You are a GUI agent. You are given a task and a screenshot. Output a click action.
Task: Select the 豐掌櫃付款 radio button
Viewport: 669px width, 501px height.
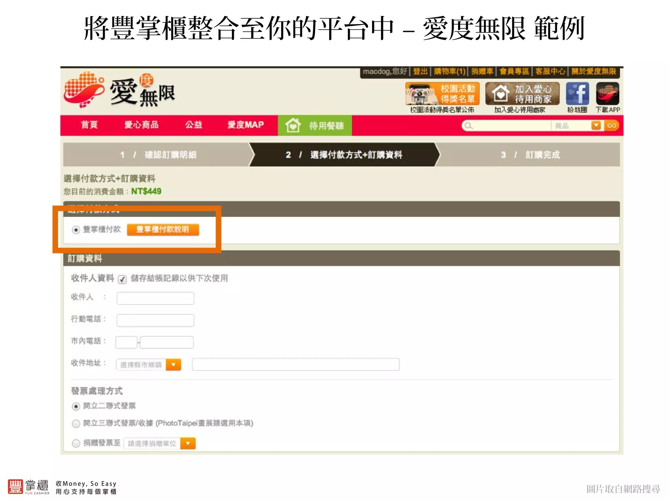[76, 230]
